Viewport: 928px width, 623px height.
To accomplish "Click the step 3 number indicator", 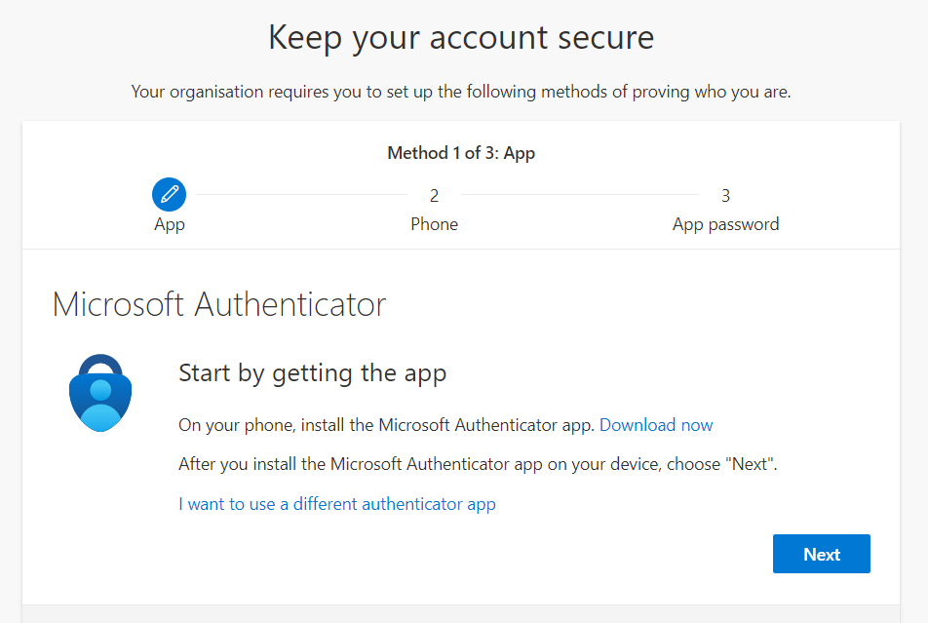I will (x=725, y=196).
